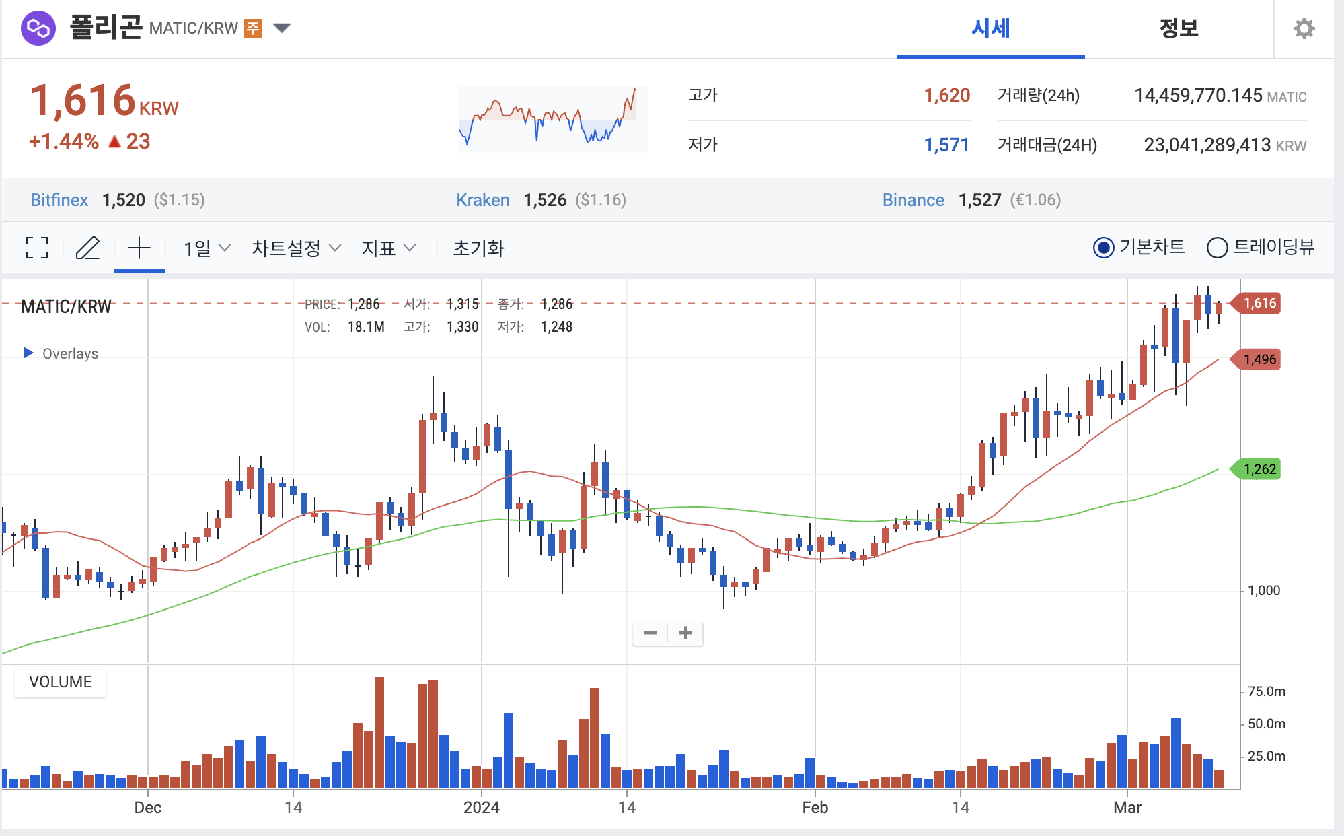Click the orange 주 badge icon

click(x=253, y=28)
